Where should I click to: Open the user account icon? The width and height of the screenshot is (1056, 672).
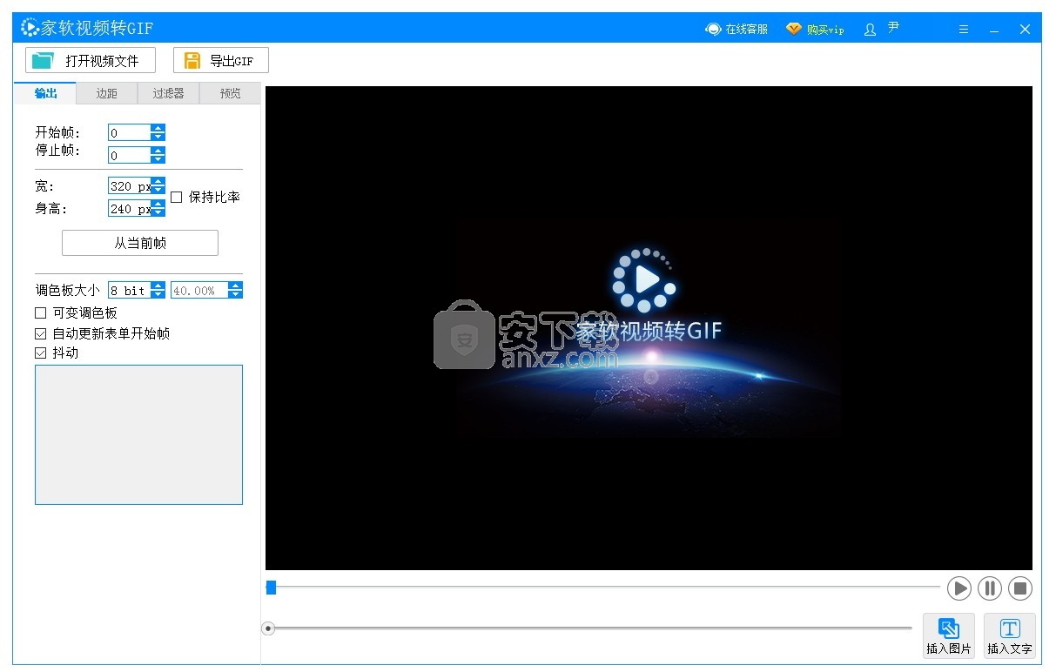(870, 30)
